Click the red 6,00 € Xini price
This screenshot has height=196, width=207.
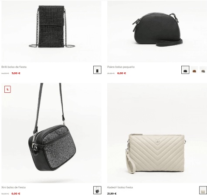click(x=16, y=193)
